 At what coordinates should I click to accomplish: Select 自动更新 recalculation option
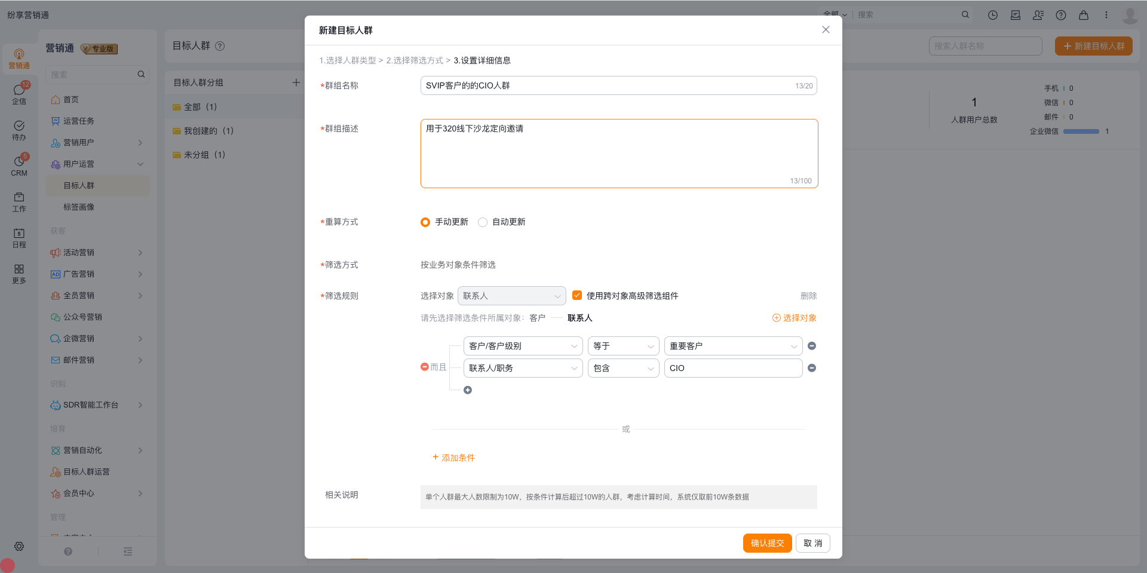(x=483, y=222)
